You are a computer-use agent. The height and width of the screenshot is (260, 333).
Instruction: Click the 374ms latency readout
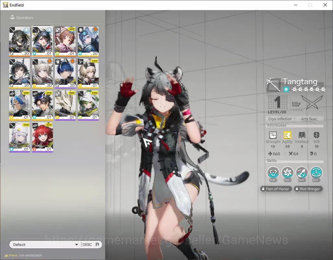click(13, 255)
